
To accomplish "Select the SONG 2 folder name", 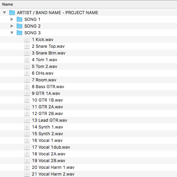I will [x=33, y=26].
